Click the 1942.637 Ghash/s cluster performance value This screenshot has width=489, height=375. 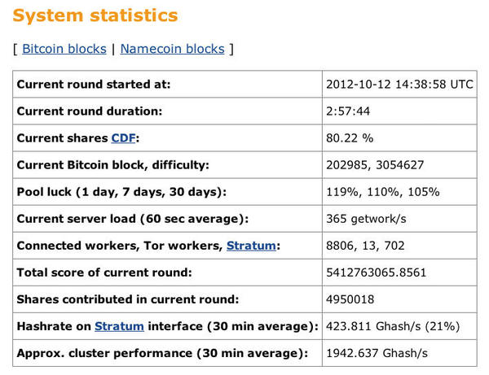[x=377, y=353]
